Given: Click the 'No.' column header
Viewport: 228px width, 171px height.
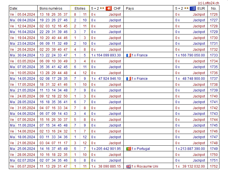Looking at the screenshot, I should coord(214,9).
